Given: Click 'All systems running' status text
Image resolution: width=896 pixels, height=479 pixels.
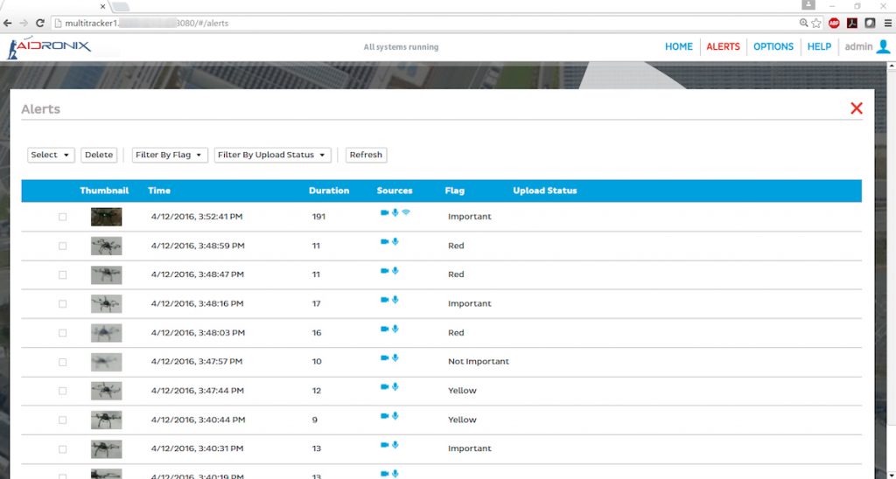Looking at the screenshot, I should tap(401, 47).
